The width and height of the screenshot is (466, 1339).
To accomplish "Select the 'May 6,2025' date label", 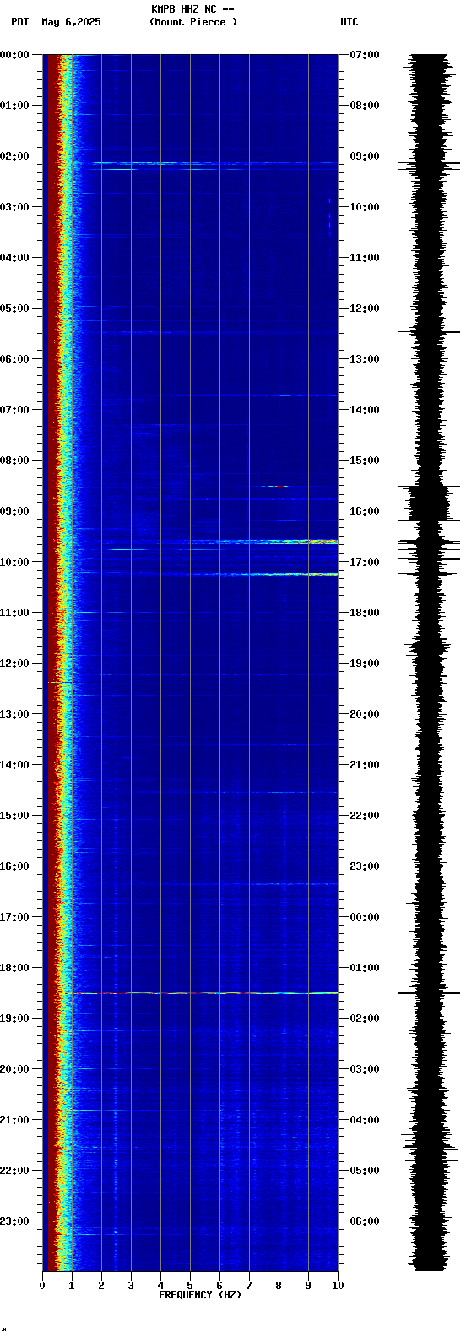I will click(71, 22).
